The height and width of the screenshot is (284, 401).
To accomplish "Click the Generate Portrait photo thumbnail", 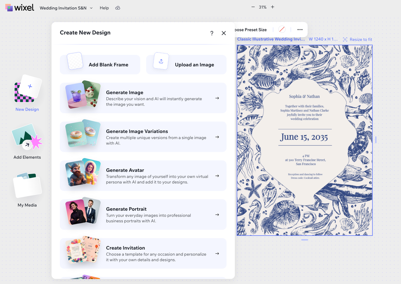I will click(x=83, y=211).
